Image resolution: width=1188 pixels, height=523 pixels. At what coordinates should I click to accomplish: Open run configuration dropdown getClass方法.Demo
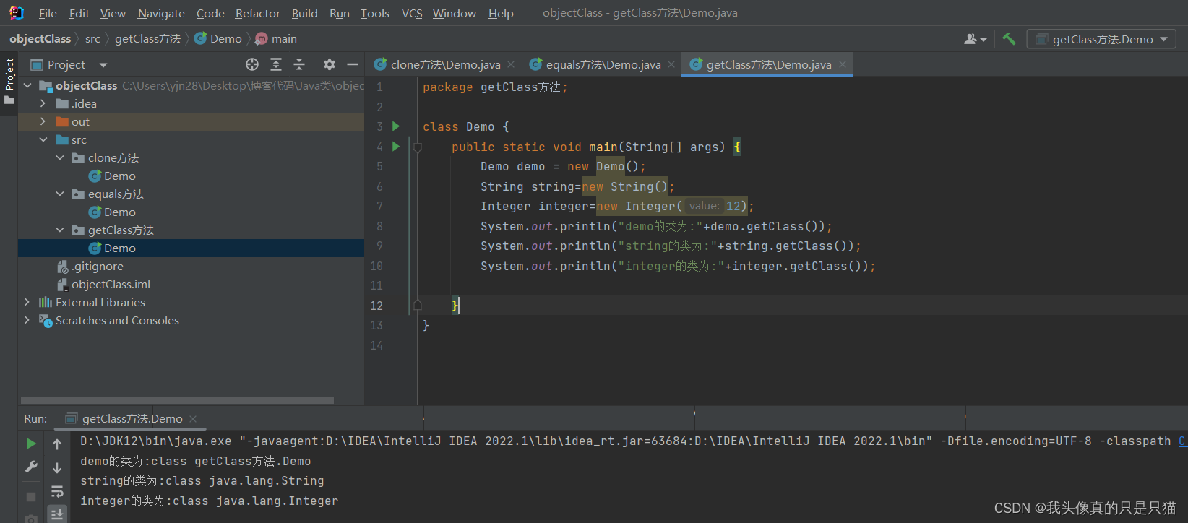[x=1101, y=39]
